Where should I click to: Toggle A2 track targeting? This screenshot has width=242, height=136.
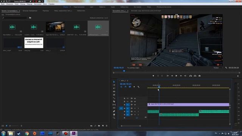tap(128, 111)
